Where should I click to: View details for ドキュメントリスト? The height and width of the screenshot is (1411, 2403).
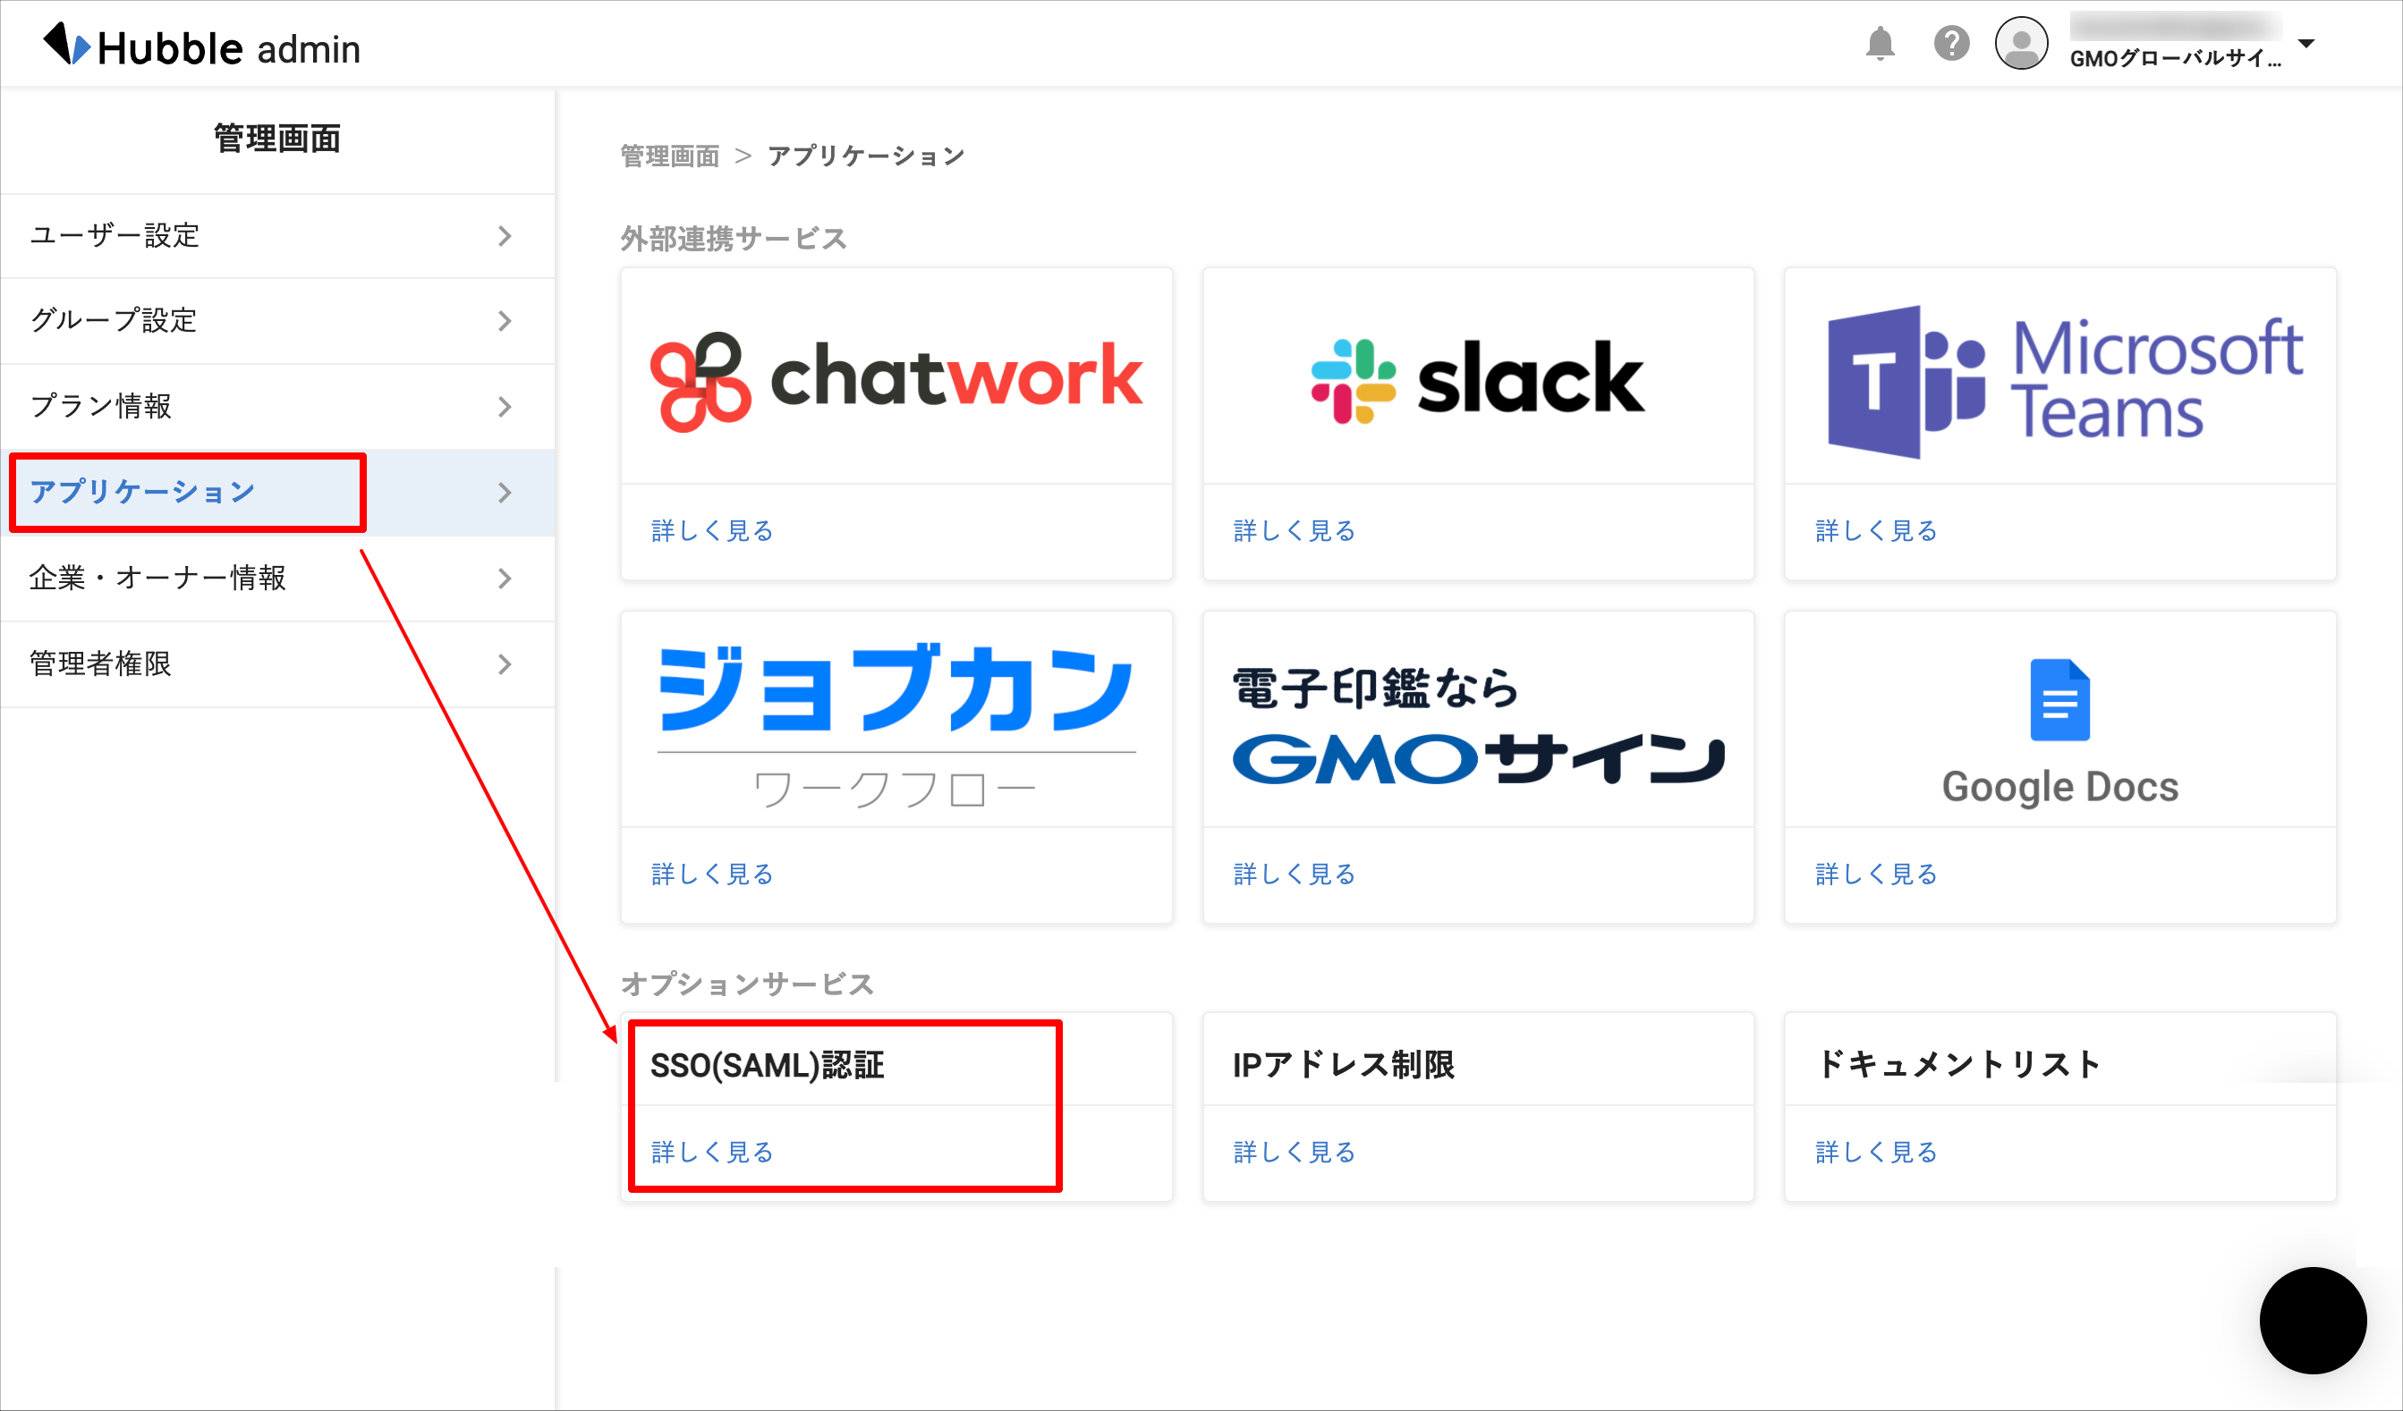point(1876,1152)
